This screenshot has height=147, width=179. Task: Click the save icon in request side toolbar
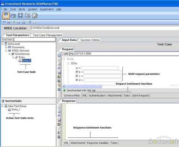click(x=59, y=72)
